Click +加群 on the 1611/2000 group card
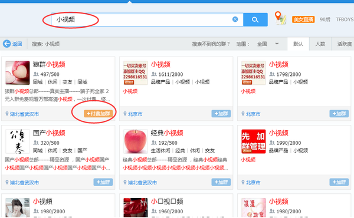 [x=221, y=114]
